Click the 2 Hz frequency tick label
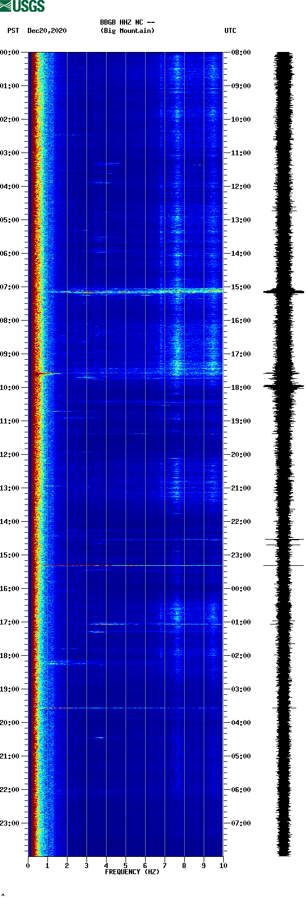Viewport: 308px width, 901px height. (67, 866)
